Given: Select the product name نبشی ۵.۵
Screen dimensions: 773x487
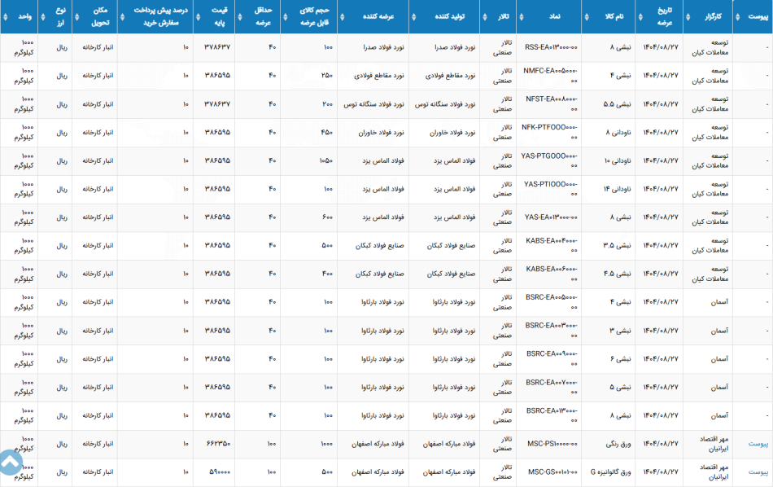Looking at the screenshot, I should tap(618, 104).
